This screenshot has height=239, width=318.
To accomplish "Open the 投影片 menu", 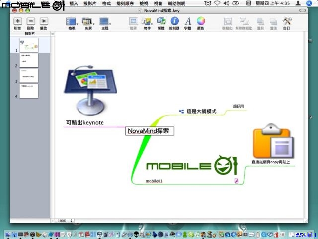I will (90, 3).
